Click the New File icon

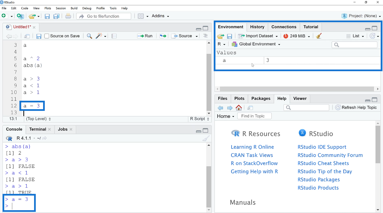coord(4,16)
